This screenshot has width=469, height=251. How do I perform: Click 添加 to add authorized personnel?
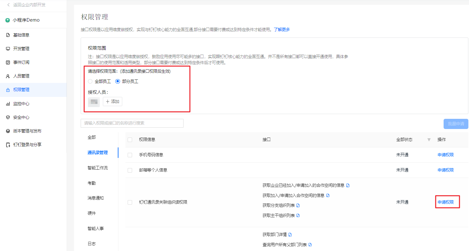coord(112,102)
